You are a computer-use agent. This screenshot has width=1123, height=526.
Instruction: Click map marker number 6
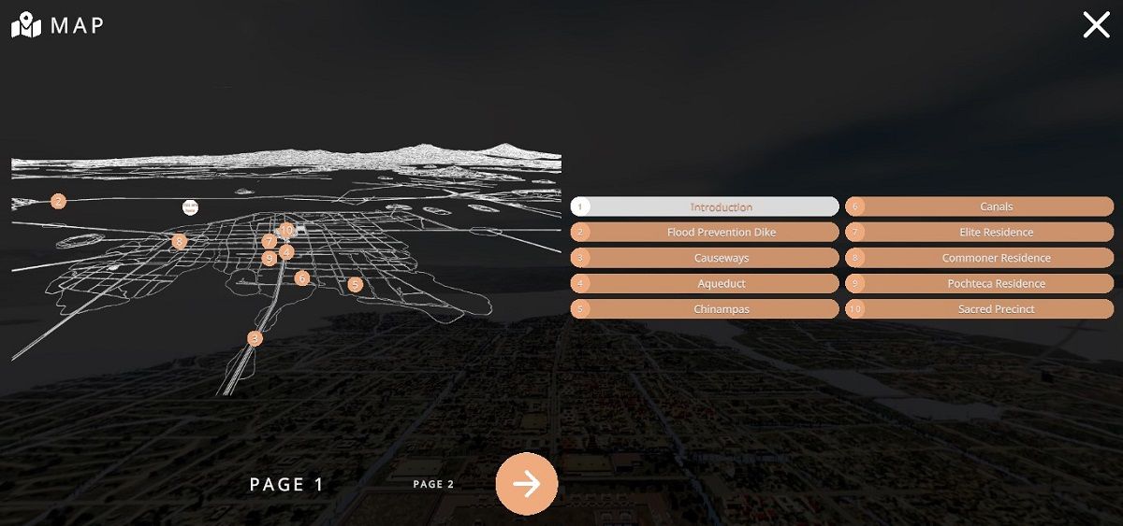click(x=301, y=277)
